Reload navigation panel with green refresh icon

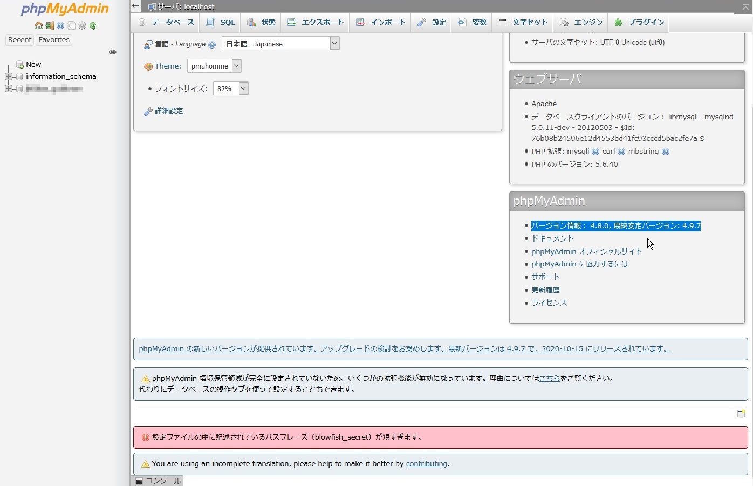click(x=93, y=25)
